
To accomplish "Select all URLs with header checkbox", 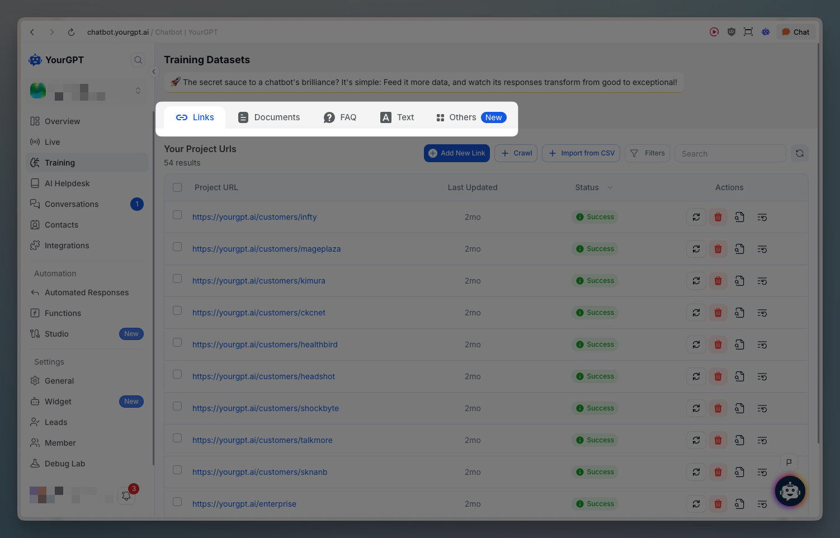I will 177,187.
